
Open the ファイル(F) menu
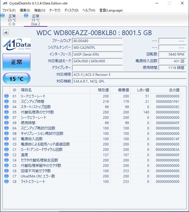[x=9, y=10]
